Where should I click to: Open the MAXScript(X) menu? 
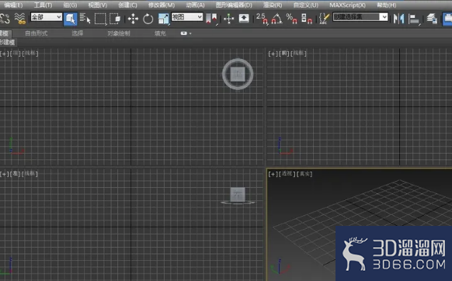coord(347,5)
